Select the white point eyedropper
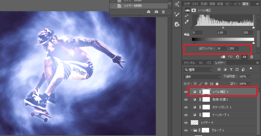Screen dimensions: 261x136 coord(187,22)
